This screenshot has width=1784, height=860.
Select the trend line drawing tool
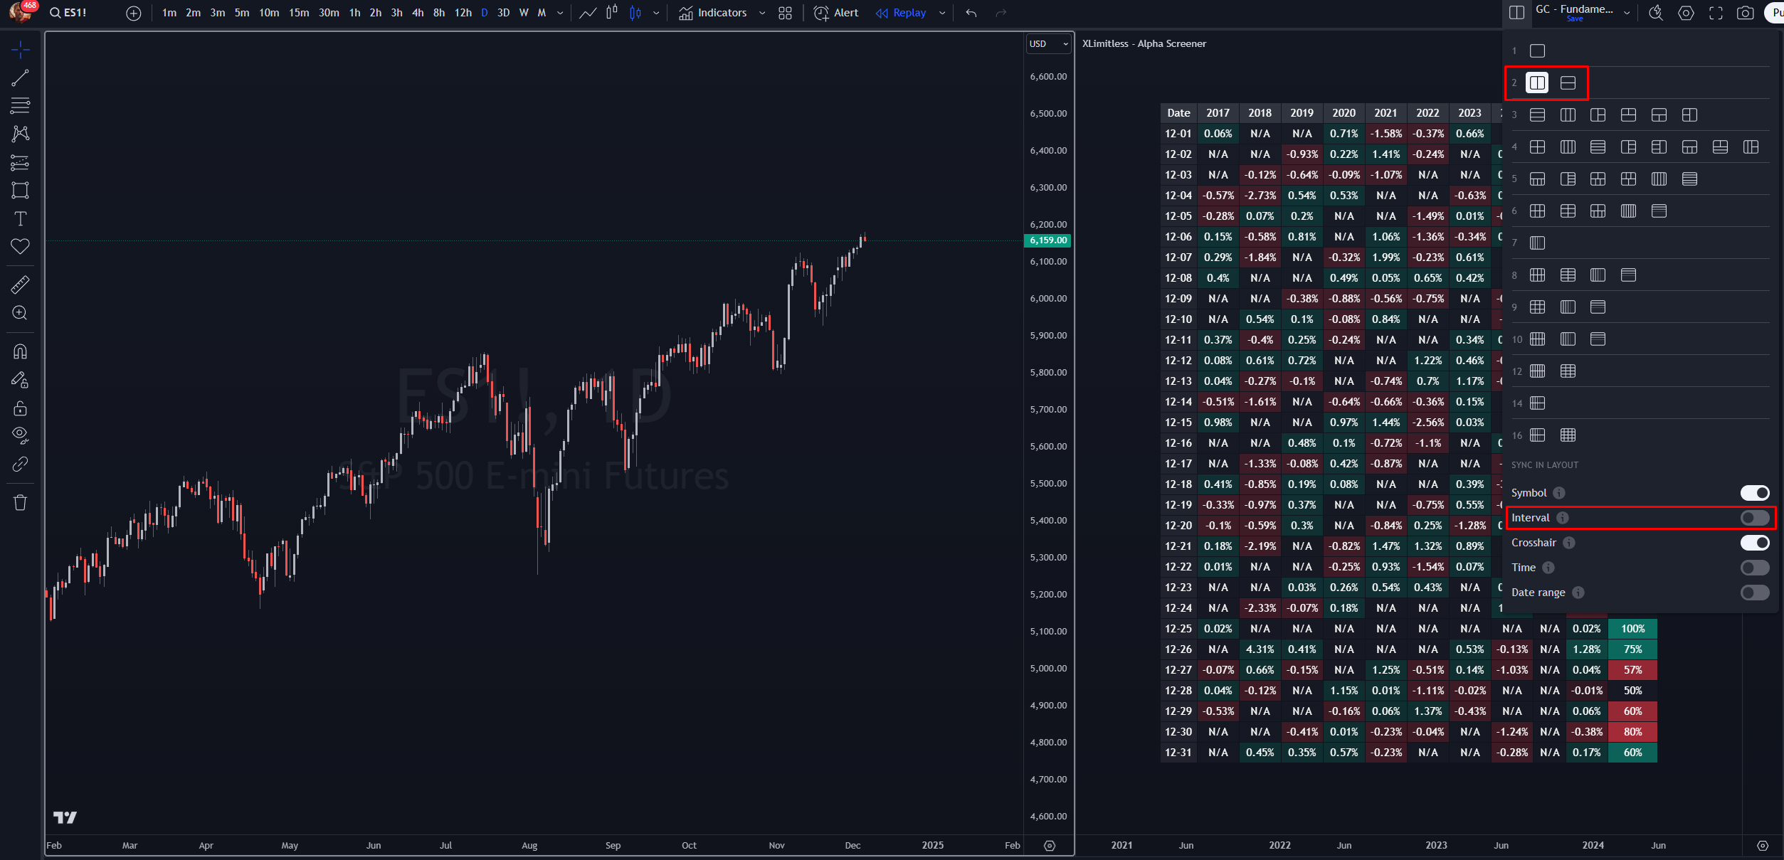point(20,78)
